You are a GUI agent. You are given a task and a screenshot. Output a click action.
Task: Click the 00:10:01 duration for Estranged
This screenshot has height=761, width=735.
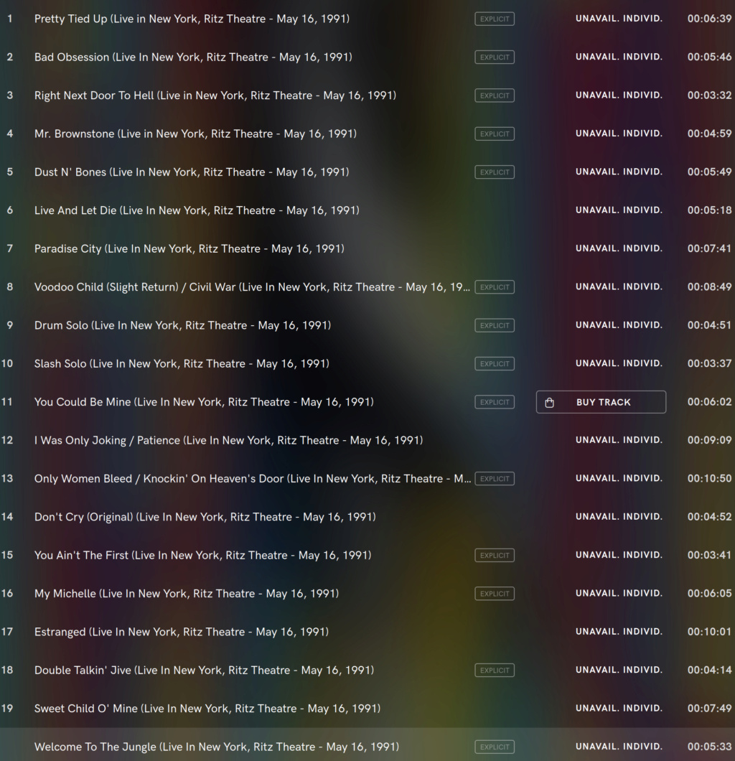[709, 632]
